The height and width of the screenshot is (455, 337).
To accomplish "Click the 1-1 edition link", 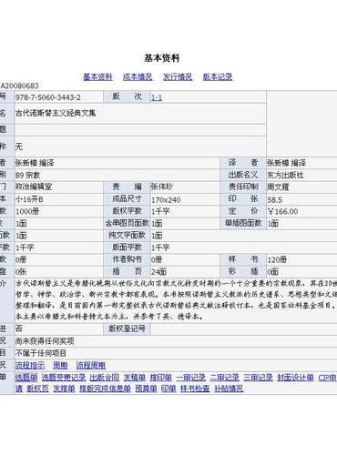I will (x=157, y=97).
